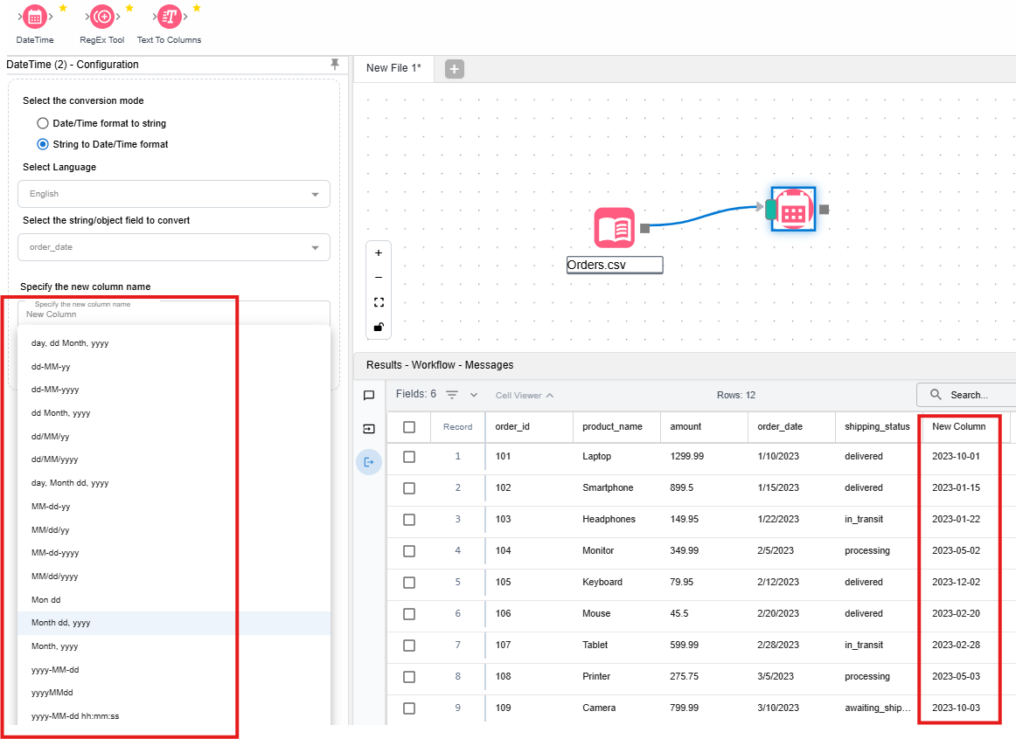The height and width of the screenshot is (739, 1016).
Task: Zoom in on the workflow canvas
Action: pyautogui.click(x=379, y=253)
